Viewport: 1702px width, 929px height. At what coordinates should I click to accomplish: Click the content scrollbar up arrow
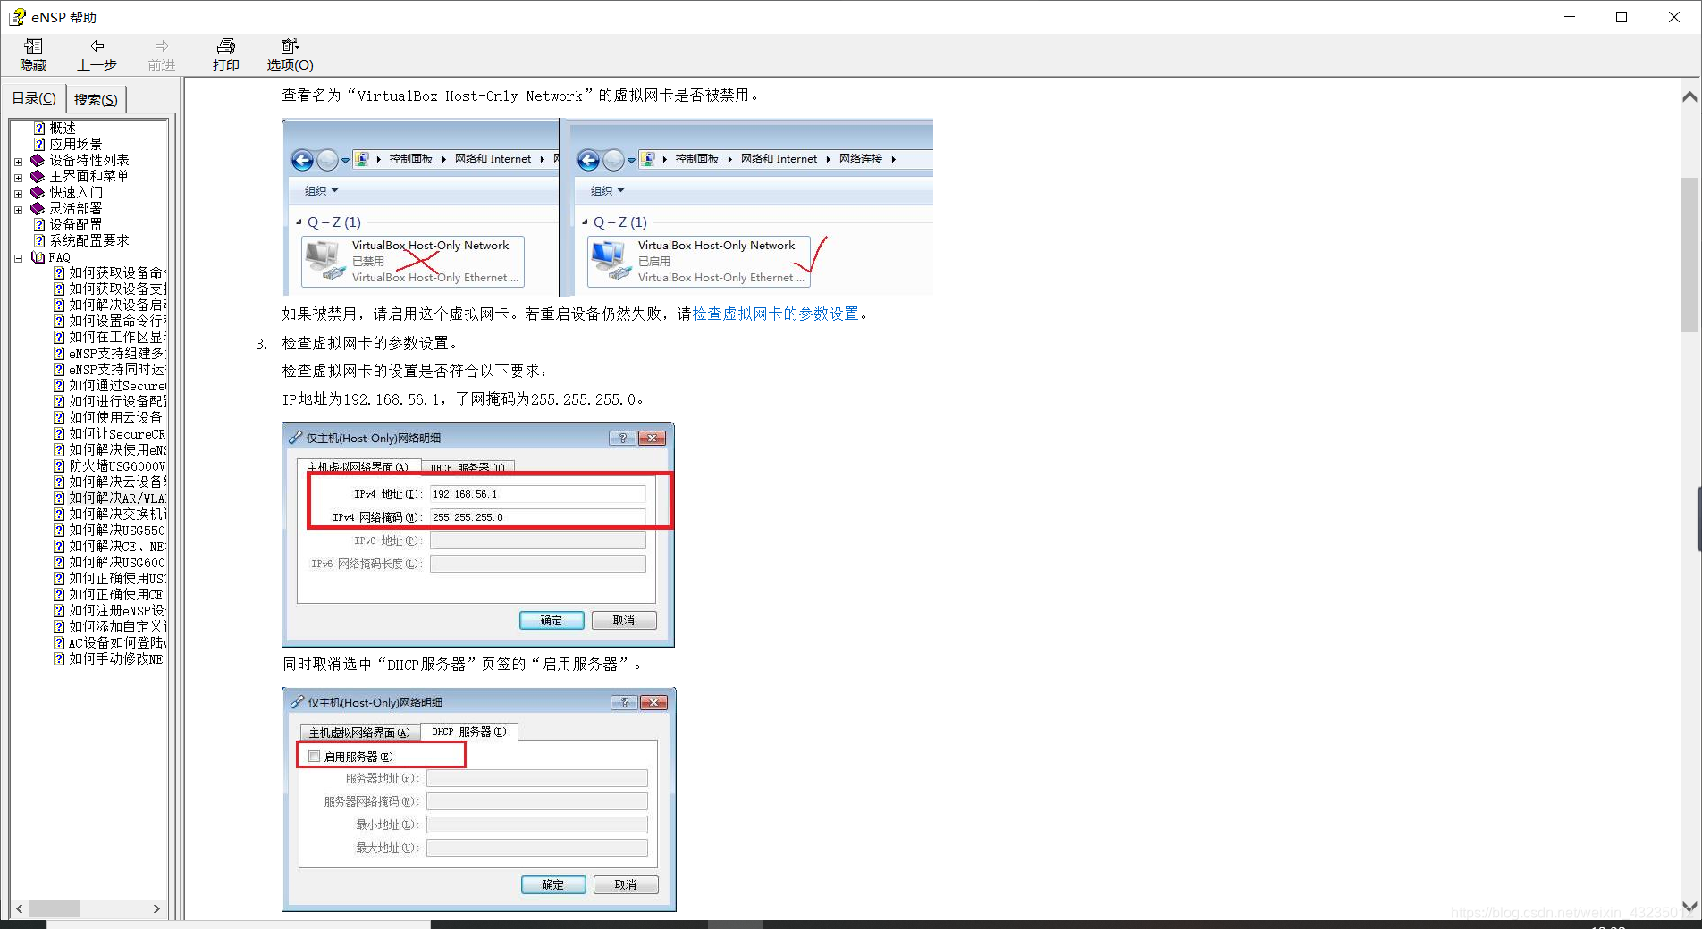[1689, 96]
